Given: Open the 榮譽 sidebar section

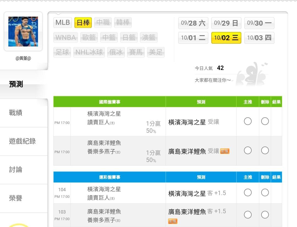Looking at the screenshot, I should [x=24, y=198].
